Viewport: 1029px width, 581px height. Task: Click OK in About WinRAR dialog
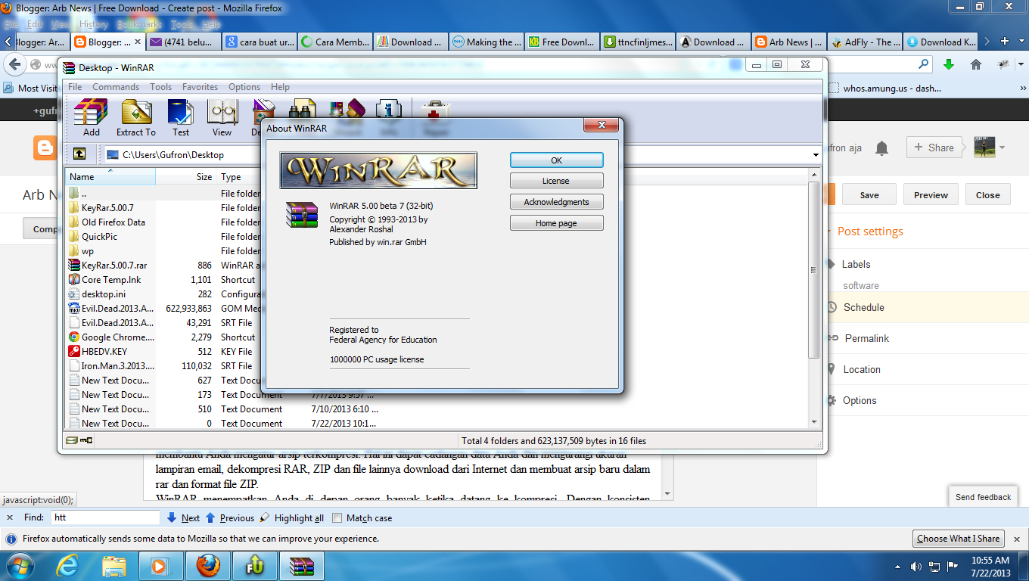556,160
